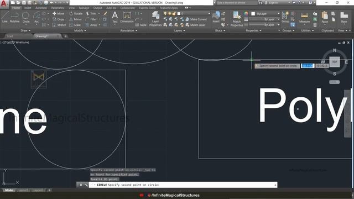354x199 pixels.
Task: Open the AutoCAD application menu
Action: pos(4,4)
